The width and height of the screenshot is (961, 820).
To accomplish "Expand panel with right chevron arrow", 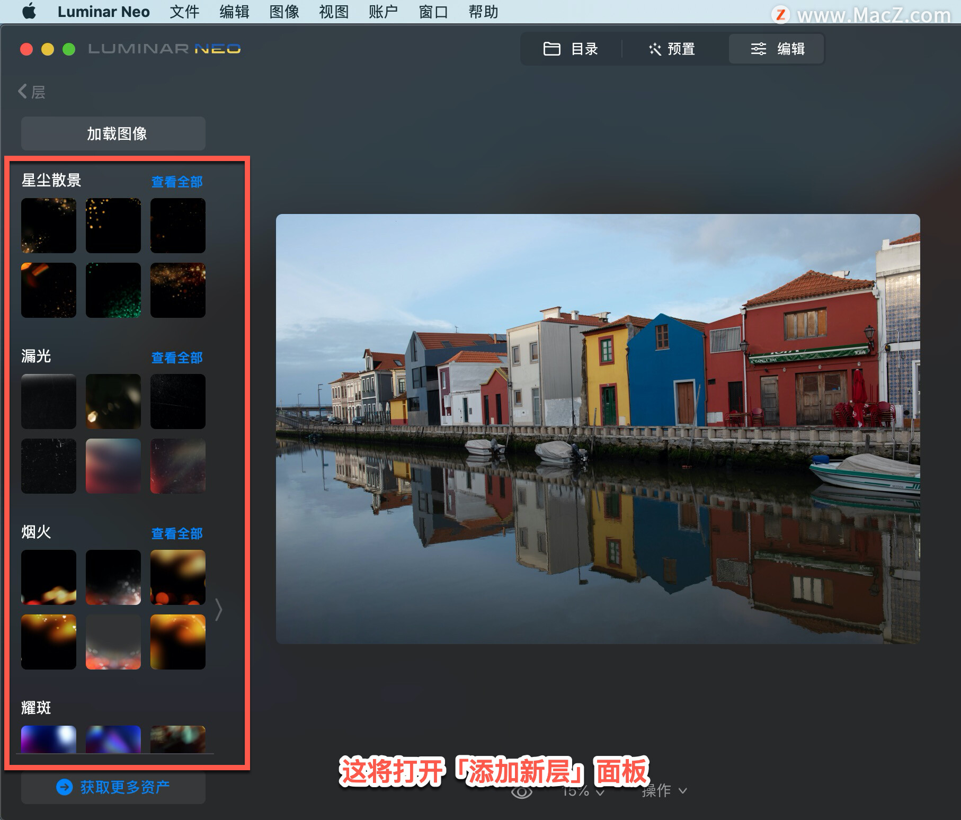I will click(219, 610).
